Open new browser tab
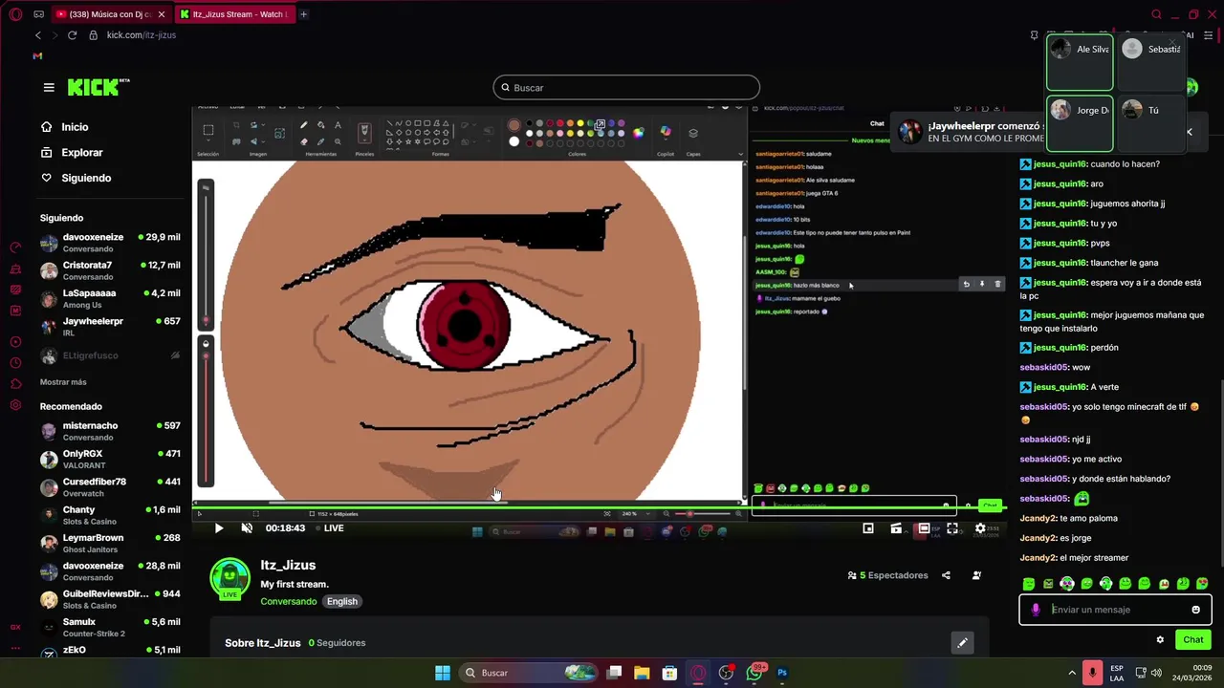 303,14
